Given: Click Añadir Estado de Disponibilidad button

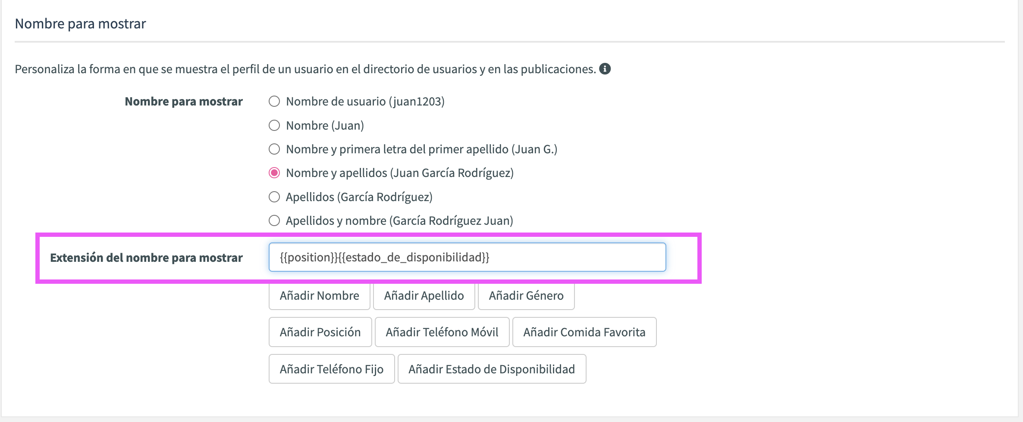Looking at the screenshot, I should pos(492,369).
